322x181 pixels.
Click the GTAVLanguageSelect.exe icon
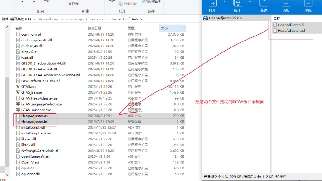[x=18, y=104]
